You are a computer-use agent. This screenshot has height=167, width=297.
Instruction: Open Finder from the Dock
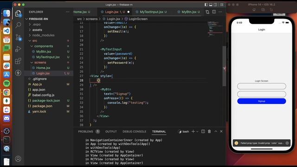tap(6, 13)
